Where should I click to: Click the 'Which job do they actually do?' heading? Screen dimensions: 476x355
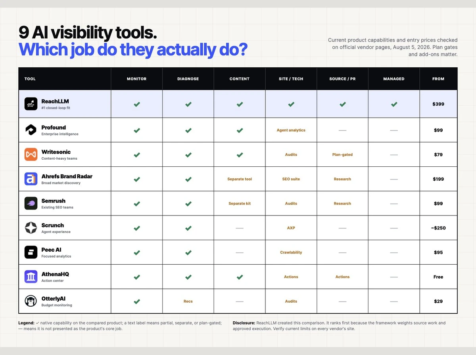(x=133, y=50)
